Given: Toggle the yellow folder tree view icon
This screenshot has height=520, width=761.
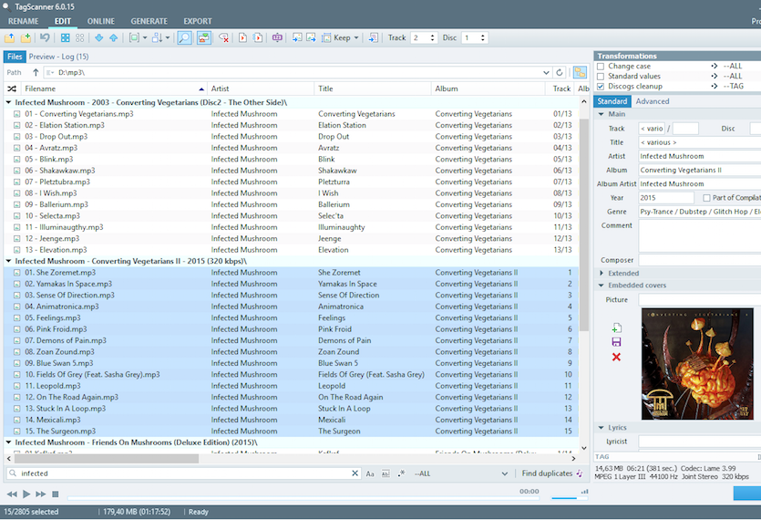Looking at the screenshot, I should point(580,72).
